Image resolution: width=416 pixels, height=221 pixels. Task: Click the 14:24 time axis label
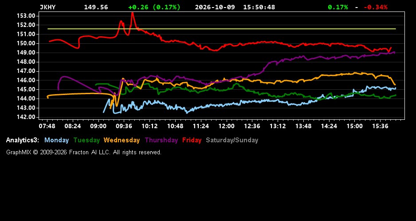click(x=329, y=126)
